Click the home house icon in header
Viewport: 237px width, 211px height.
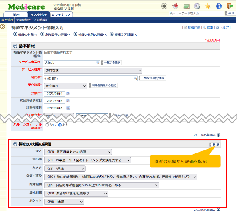tap(175, 6)
